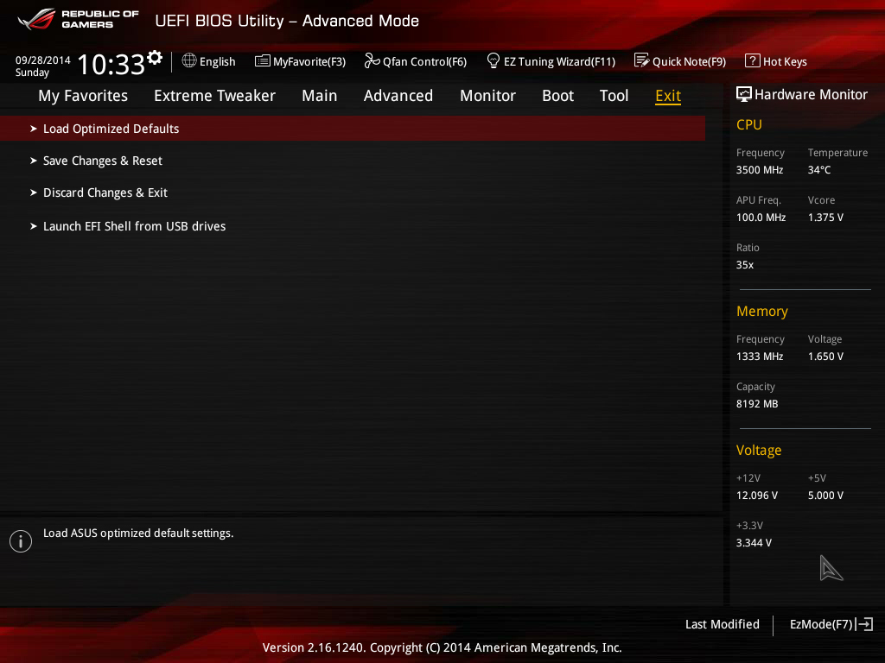Click the 10:33 clock display
This screenshot has width=885, height=663.
111,64
